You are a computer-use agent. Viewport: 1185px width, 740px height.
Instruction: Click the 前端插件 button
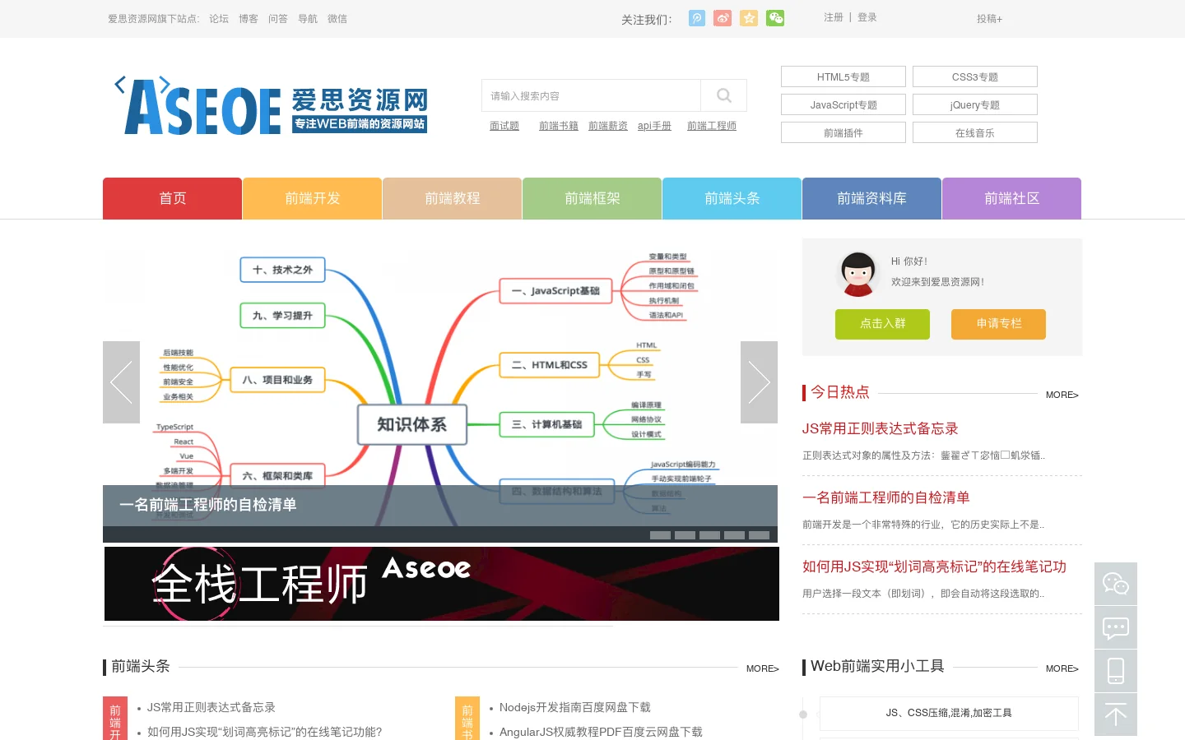pos(843,132)
